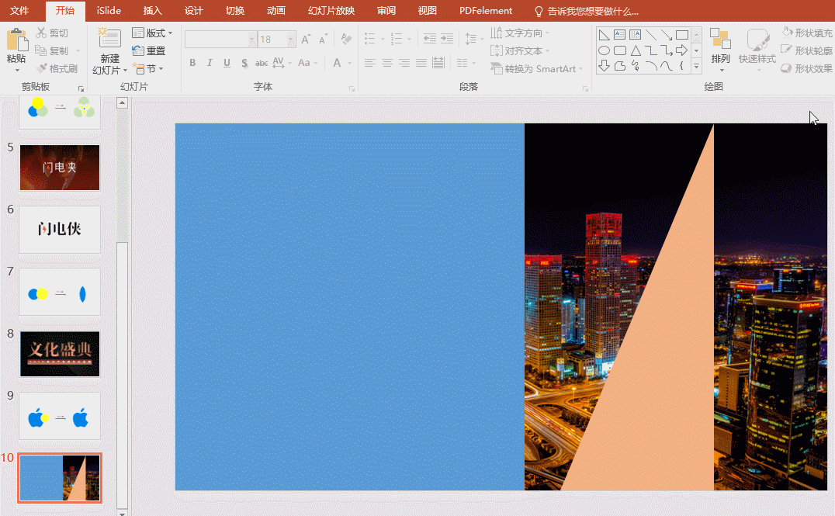Open the 版式 layout dropdown
This screenshot has height=516, width=835.
152,33
